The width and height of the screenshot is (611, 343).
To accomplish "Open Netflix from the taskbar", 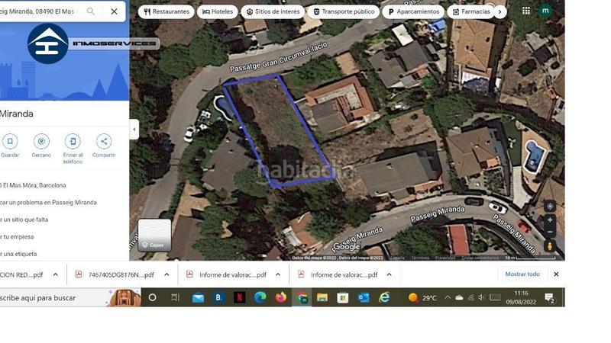I will pos(240,297).
